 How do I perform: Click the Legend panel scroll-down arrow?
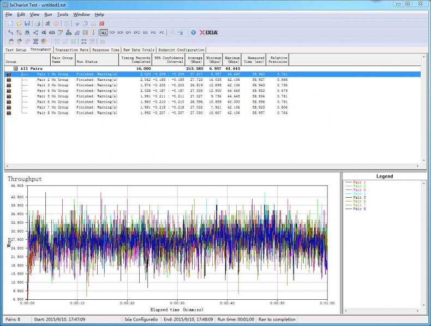(x=423, y=305)
